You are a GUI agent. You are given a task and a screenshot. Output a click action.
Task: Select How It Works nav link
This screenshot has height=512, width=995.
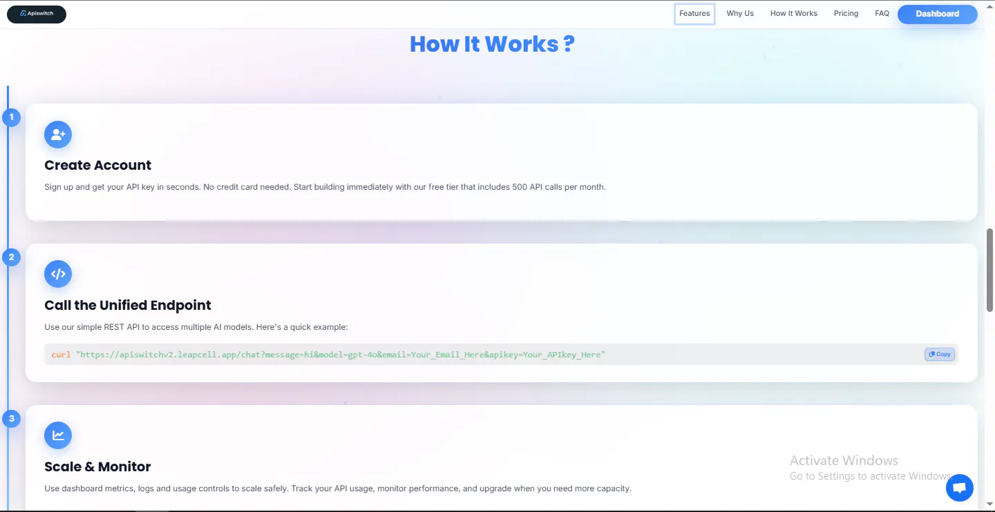[x=794, y=14]
